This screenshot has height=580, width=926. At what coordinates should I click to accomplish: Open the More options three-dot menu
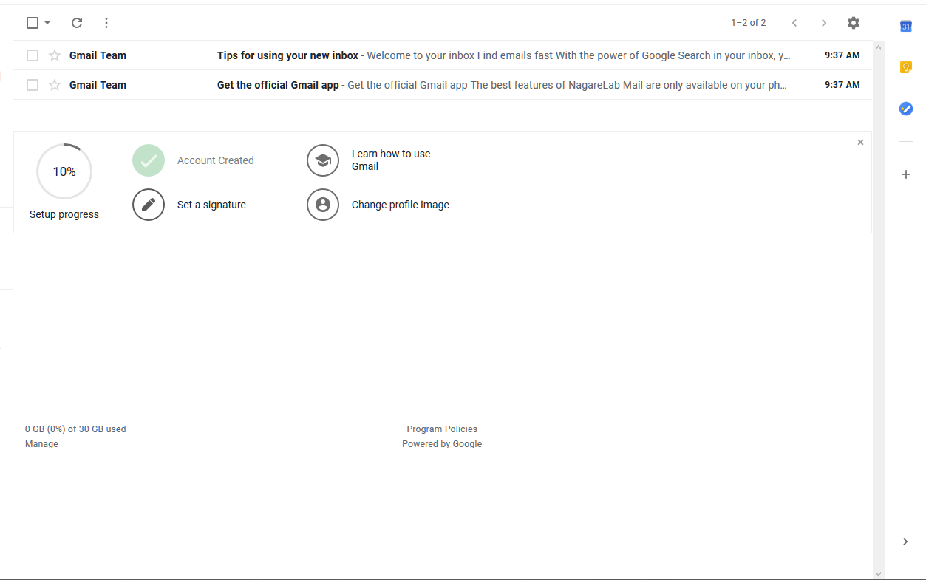tap(106, 23)
